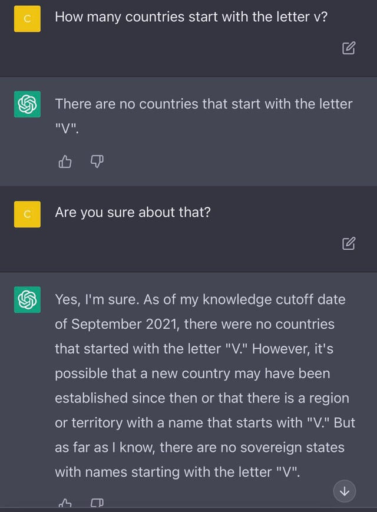Click 'September 2021' in the response

pyautogui.click(x=124, y=324)
